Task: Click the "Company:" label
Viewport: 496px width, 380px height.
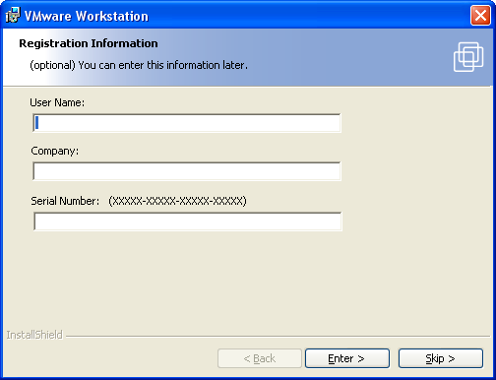Action: click(x=55, y=151)
